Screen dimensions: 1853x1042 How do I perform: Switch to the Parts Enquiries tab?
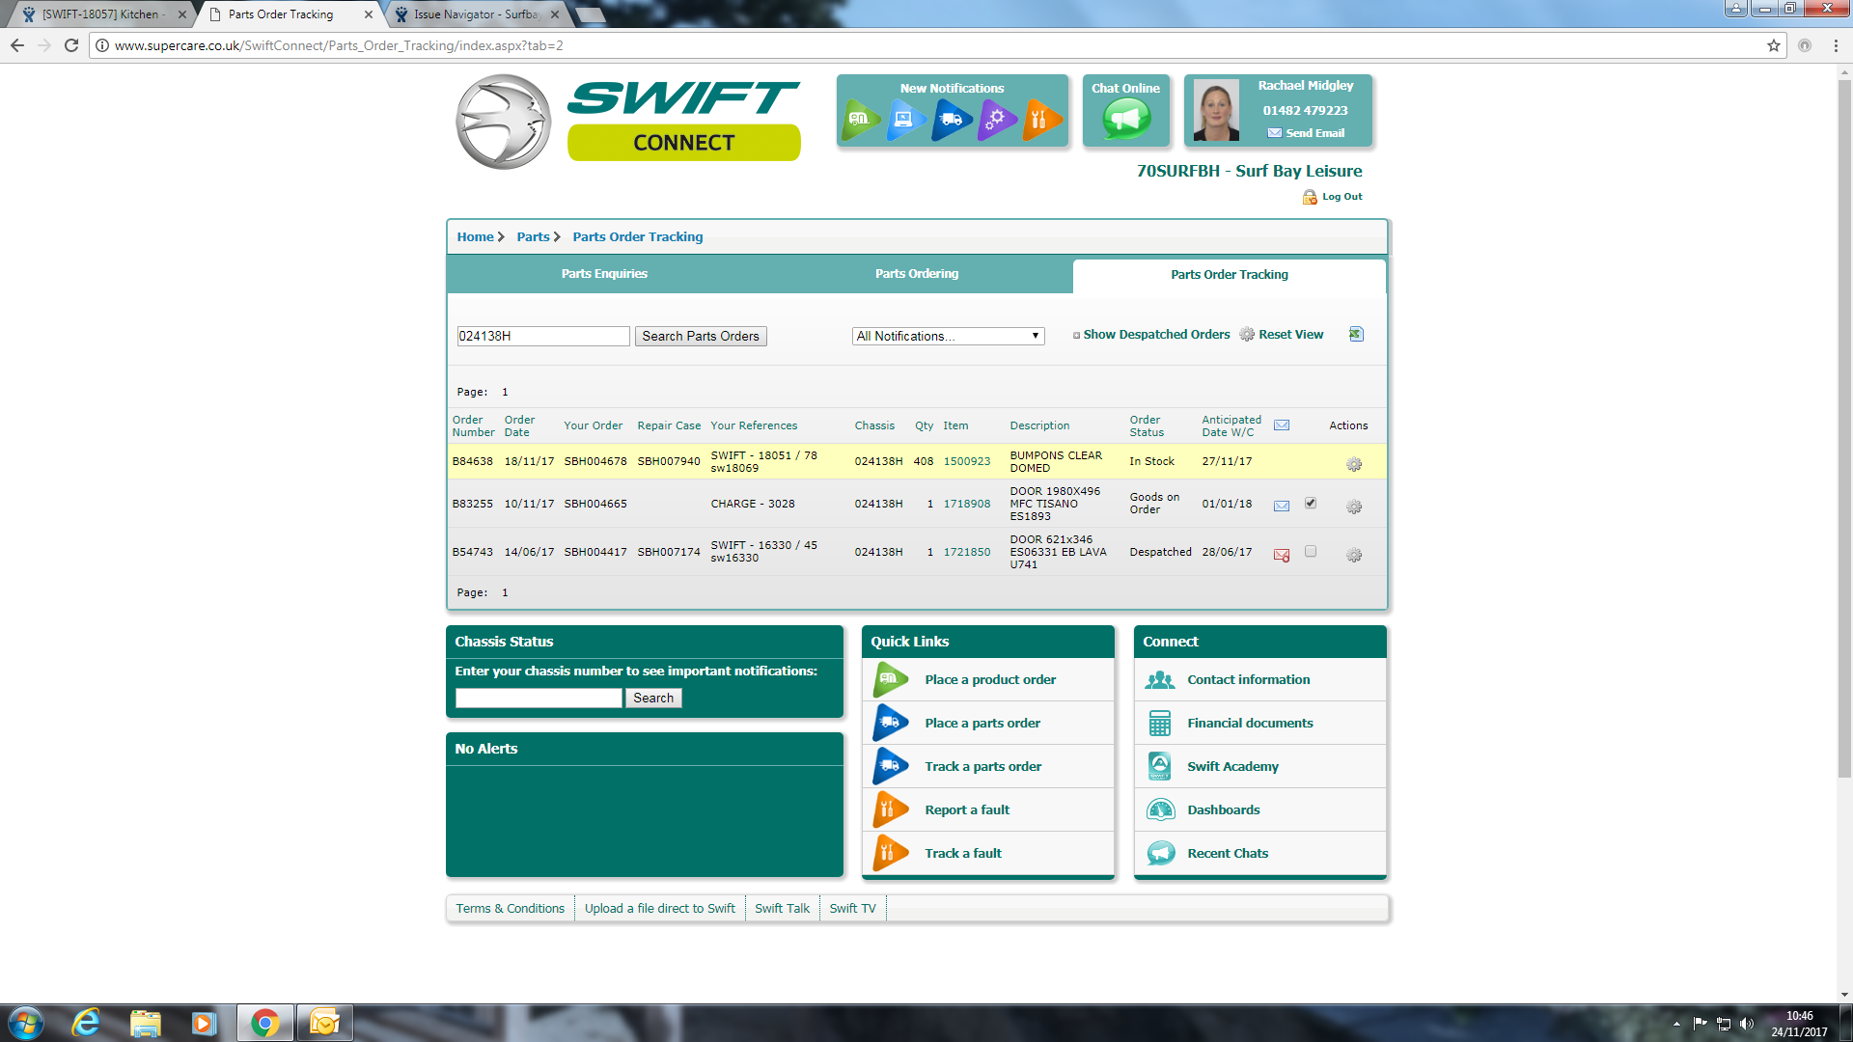pos(604,274)
